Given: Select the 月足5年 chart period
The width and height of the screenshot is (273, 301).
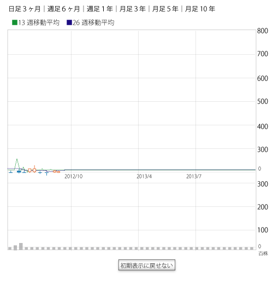Looking at the screenshot, I should click(165, 9).
